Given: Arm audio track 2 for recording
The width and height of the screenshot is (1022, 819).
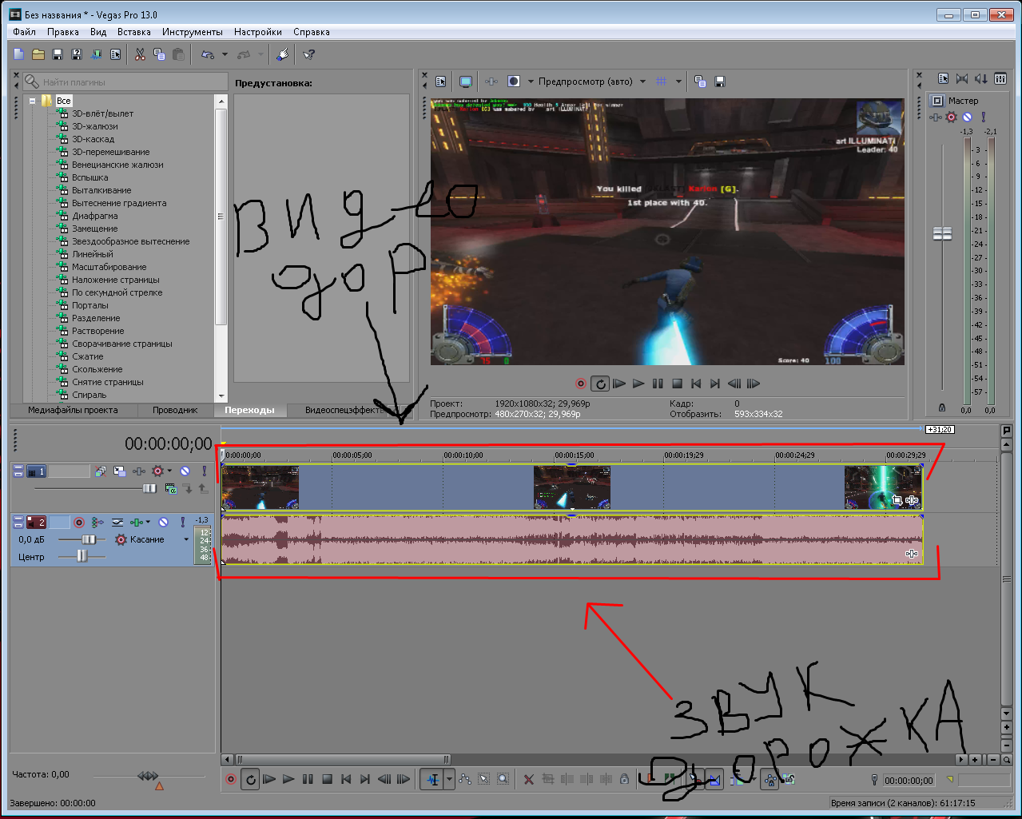Looking at the screenshot, I should (x=79, y=523).
